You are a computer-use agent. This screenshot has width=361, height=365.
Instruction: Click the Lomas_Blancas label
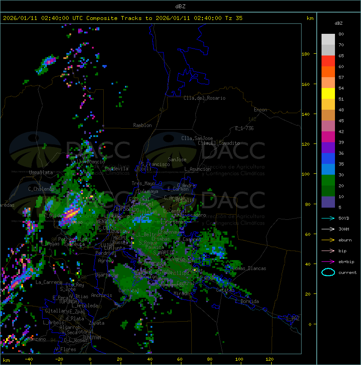coord(249,268)
